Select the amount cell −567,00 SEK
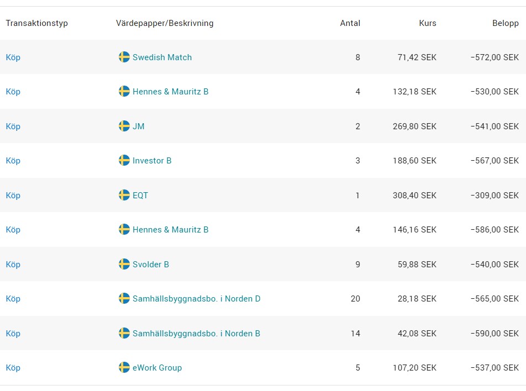This screenshot has height=391, width=526. 495,161
